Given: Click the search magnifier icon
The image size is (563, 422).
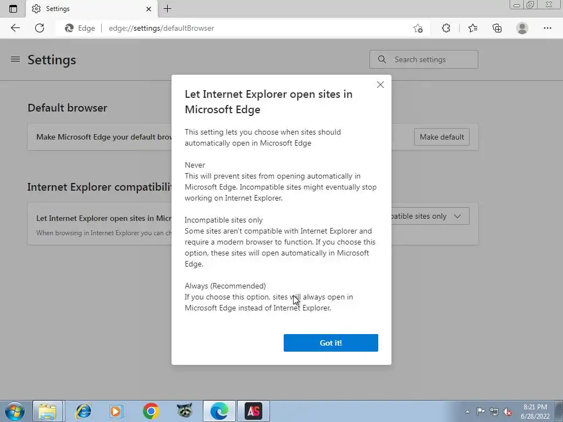Looking at the screenshot, I should point(382,59).
